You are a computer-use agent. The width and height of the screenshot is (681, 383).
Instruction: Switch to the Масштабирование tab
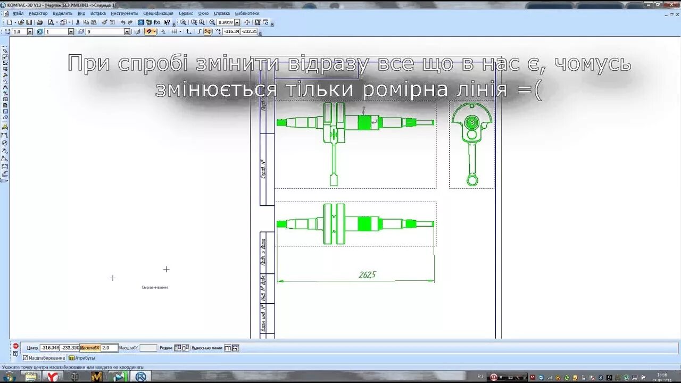(44, 358)
